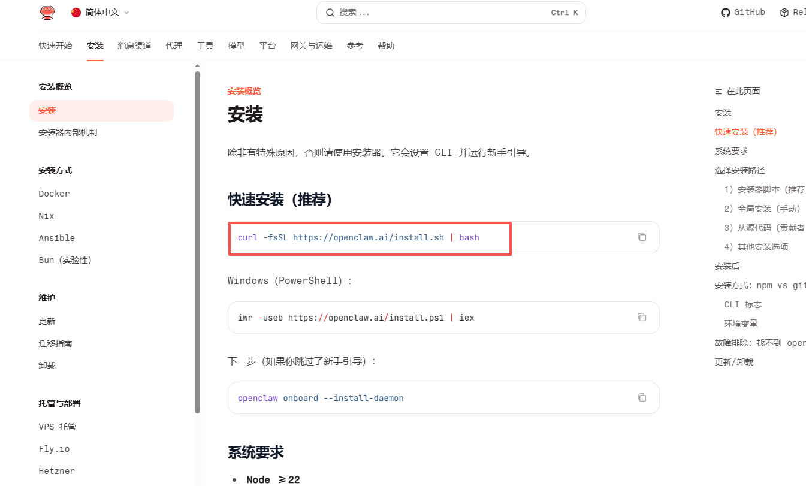Jump to 故障排除 outline entry
Viewport: 806px width, 486px height.
pyautogui.click(x=760, y=343)
